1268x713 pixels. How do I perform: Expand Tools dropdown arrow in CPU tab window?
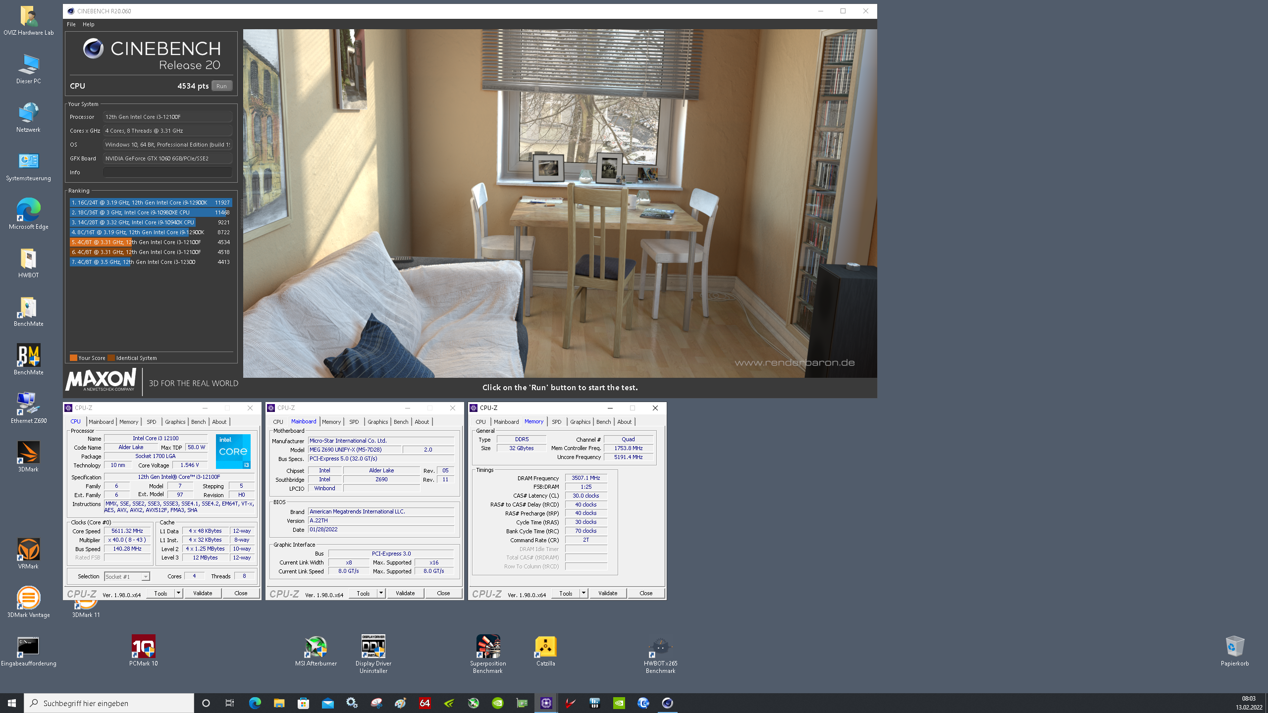click(178, 593)
